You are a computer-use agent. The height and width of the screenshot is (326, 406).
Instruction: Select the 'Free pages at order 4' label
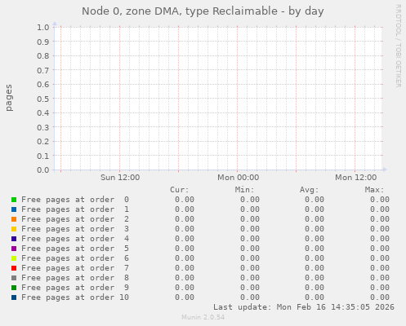pos(75,239)
